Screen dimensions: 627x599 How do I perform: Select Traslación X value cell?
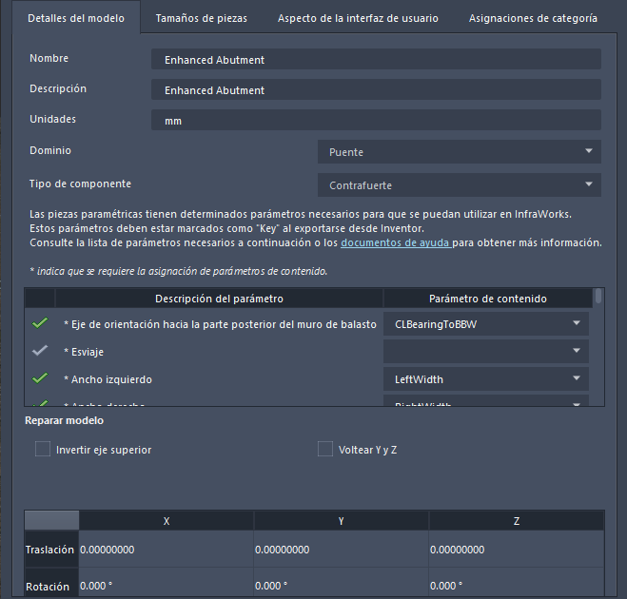pyautogui.click(x=167, y=550)
